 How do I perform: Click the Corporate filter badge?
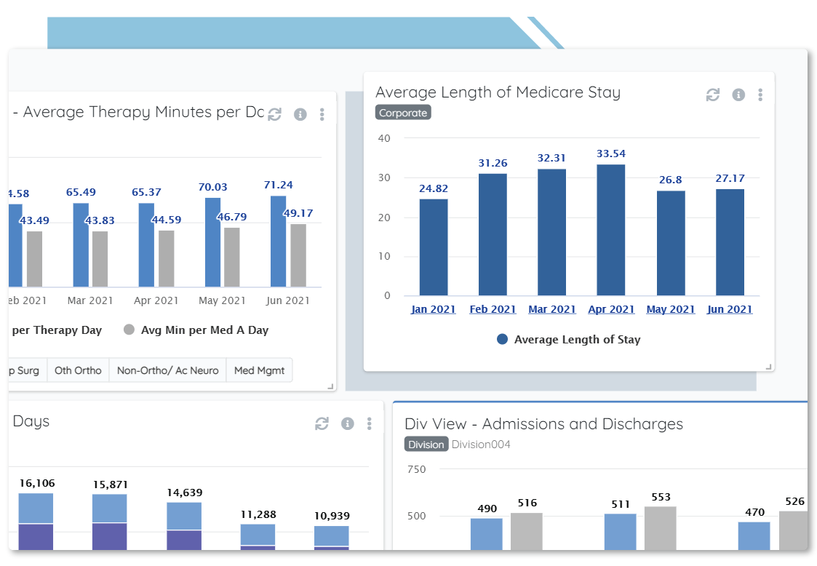pos(403,113)
